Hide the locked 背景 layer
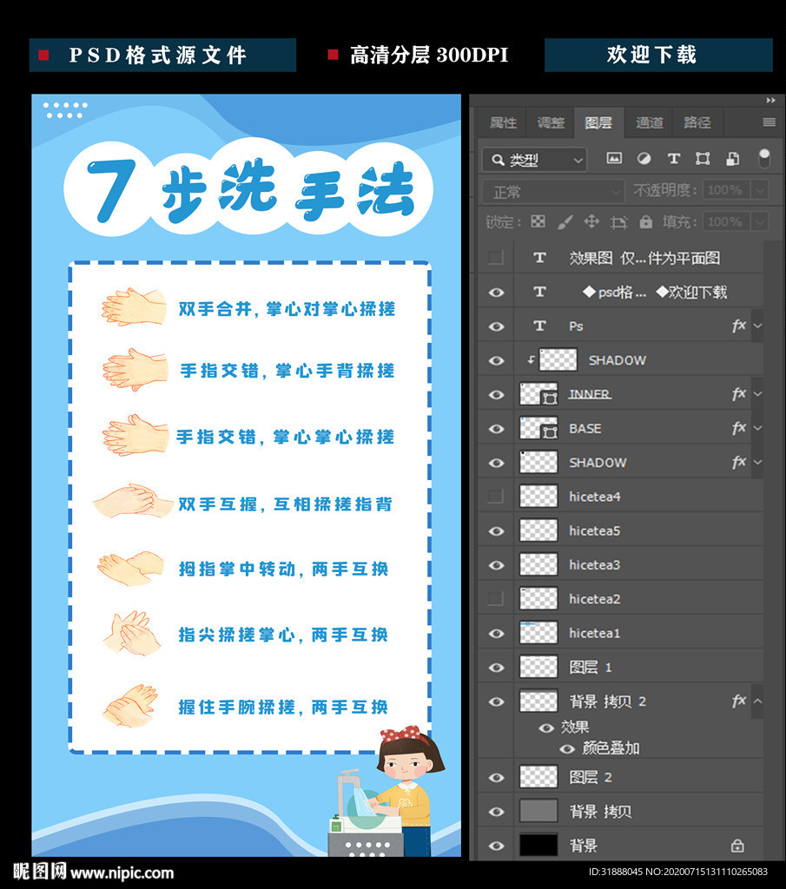 (x=496, y=846)
